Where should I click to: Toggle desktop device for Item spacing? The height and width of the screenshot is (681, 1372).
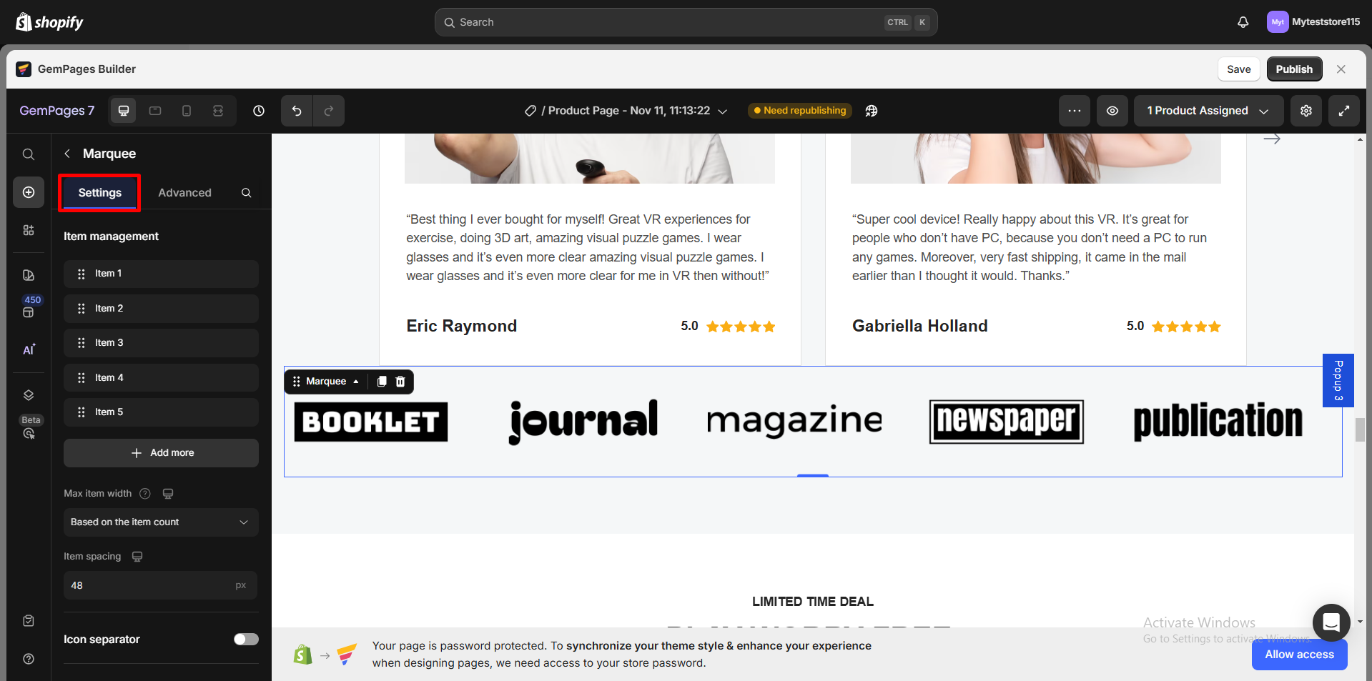coord(137,556)
